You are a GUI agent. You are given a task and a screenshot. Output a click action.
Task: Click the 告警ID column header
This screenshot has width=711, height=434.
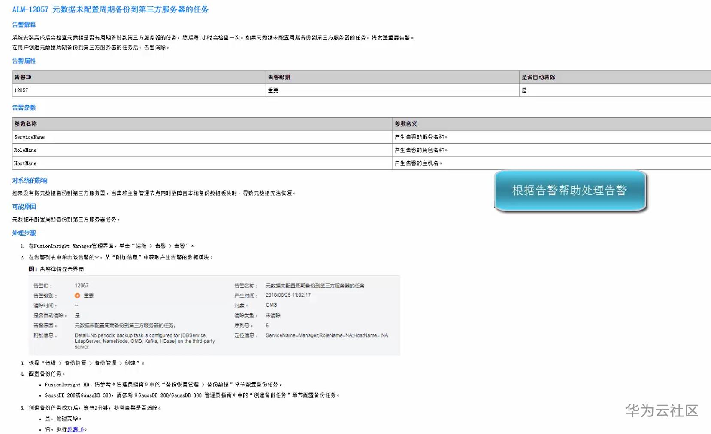[x=139, y=77]
